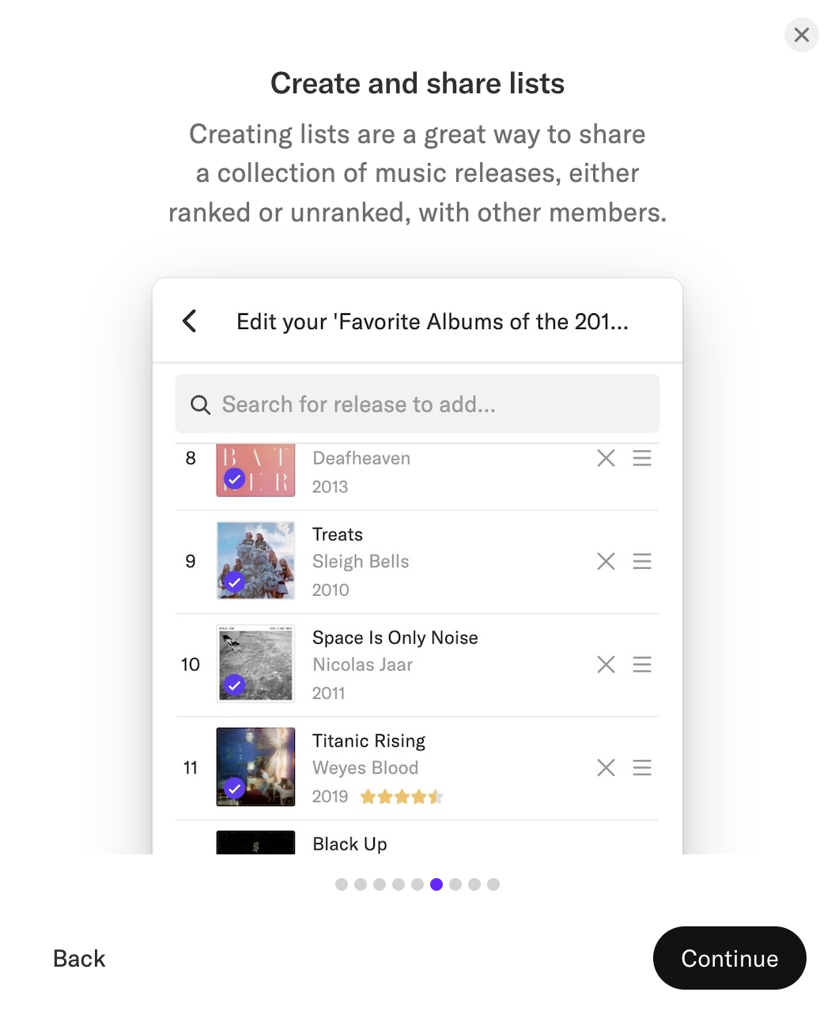This screenshot has width=835, height=1011.
Task: Click Titanic Rising star rating
Action: pos(402,797)
